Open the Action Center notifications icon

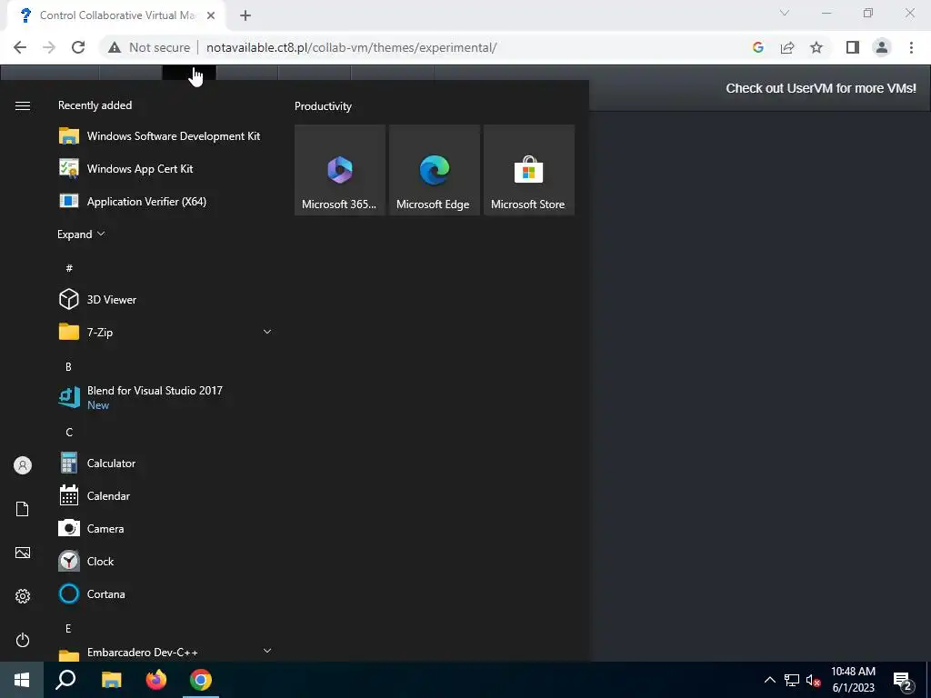tap(903, 681)
